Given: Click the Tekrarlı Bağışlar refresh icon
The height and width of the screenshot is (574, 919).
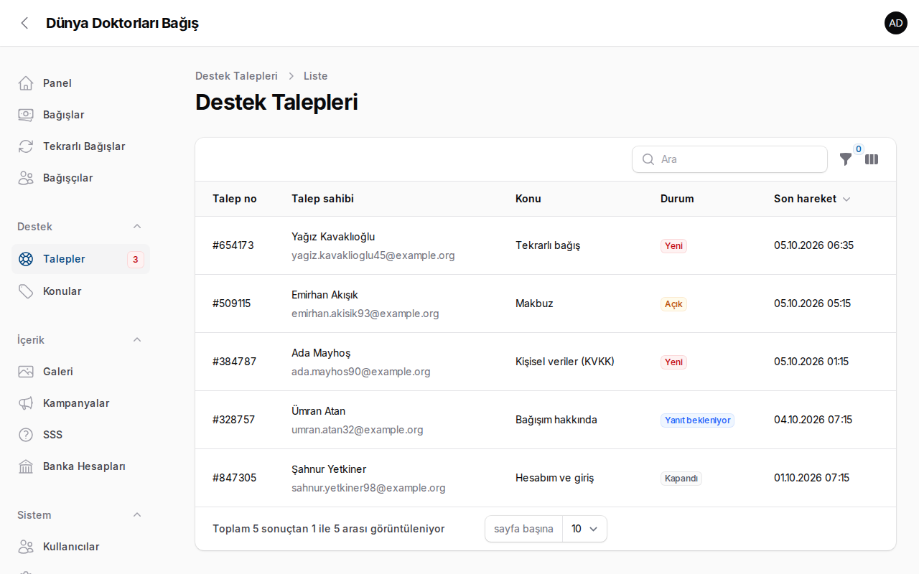Looking at the screenshot, I should pos(26,146).
